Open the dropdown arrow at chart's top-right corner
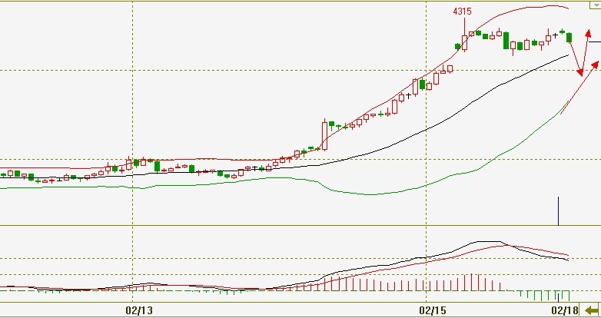The width and height of the screenshot is (601, 318). [596, 5]
